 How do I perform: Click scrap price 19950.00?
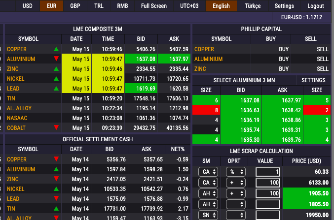[306, 215]
